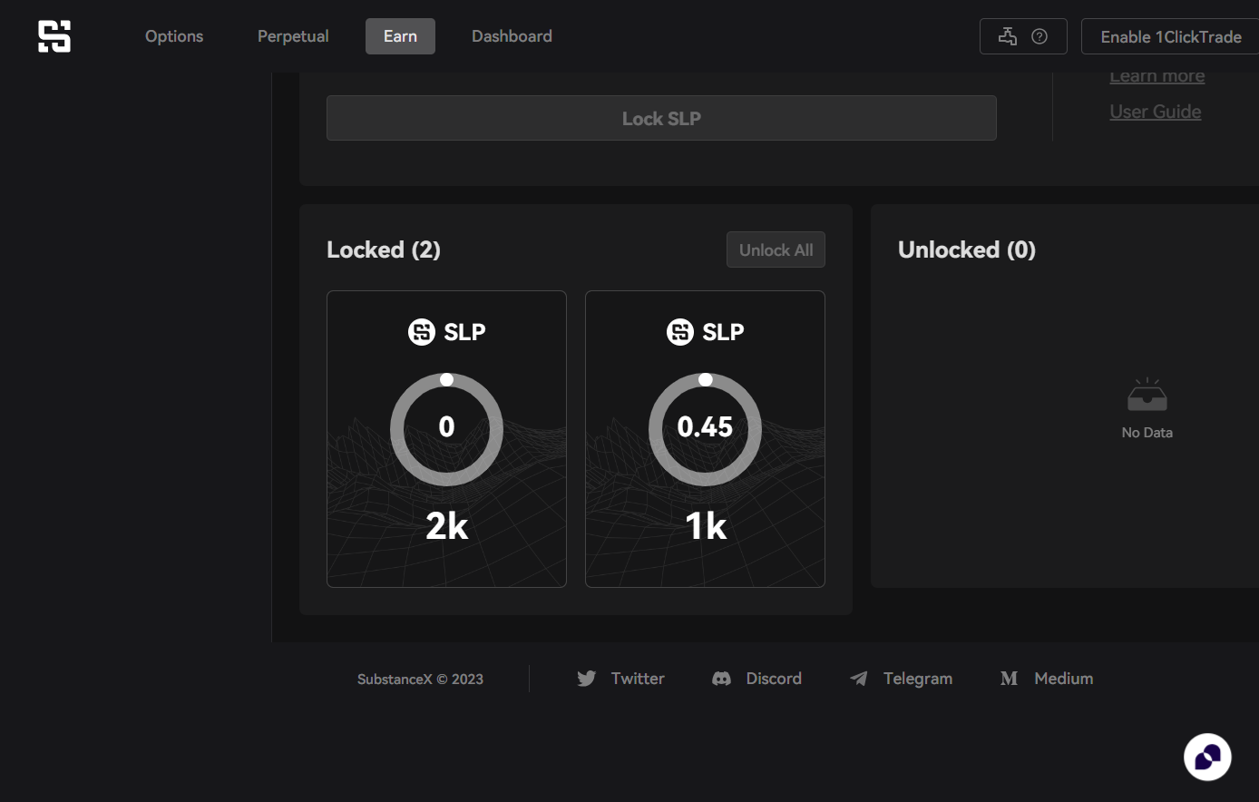Open the faucet icon in the header

point(1007,36)
